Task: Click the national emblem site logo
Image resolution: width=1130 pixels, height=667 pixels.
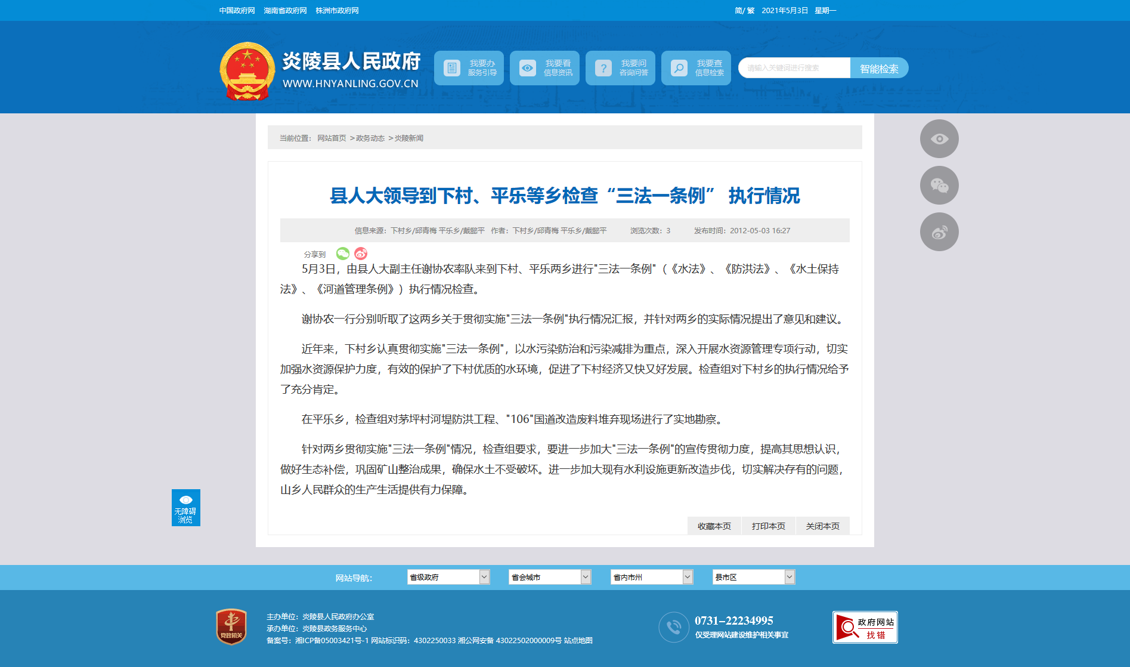Action: tap(247, 70)
